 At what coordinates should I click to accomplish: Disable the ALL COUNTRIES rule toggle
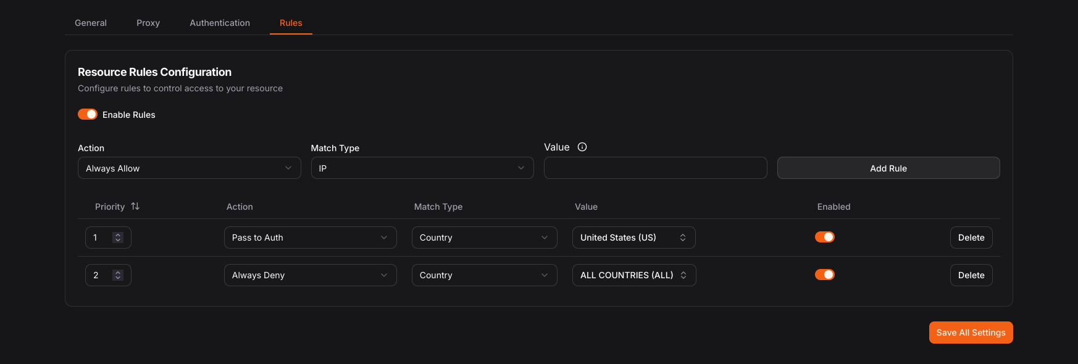(824, 275)
